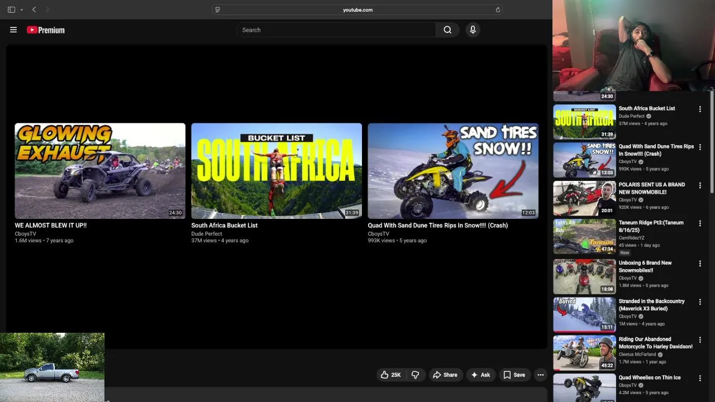Viewport: 715px width, 402px height.
Task: Click title Unboxing 6 Brand New Snowmobiles
Action: point(645,266)
